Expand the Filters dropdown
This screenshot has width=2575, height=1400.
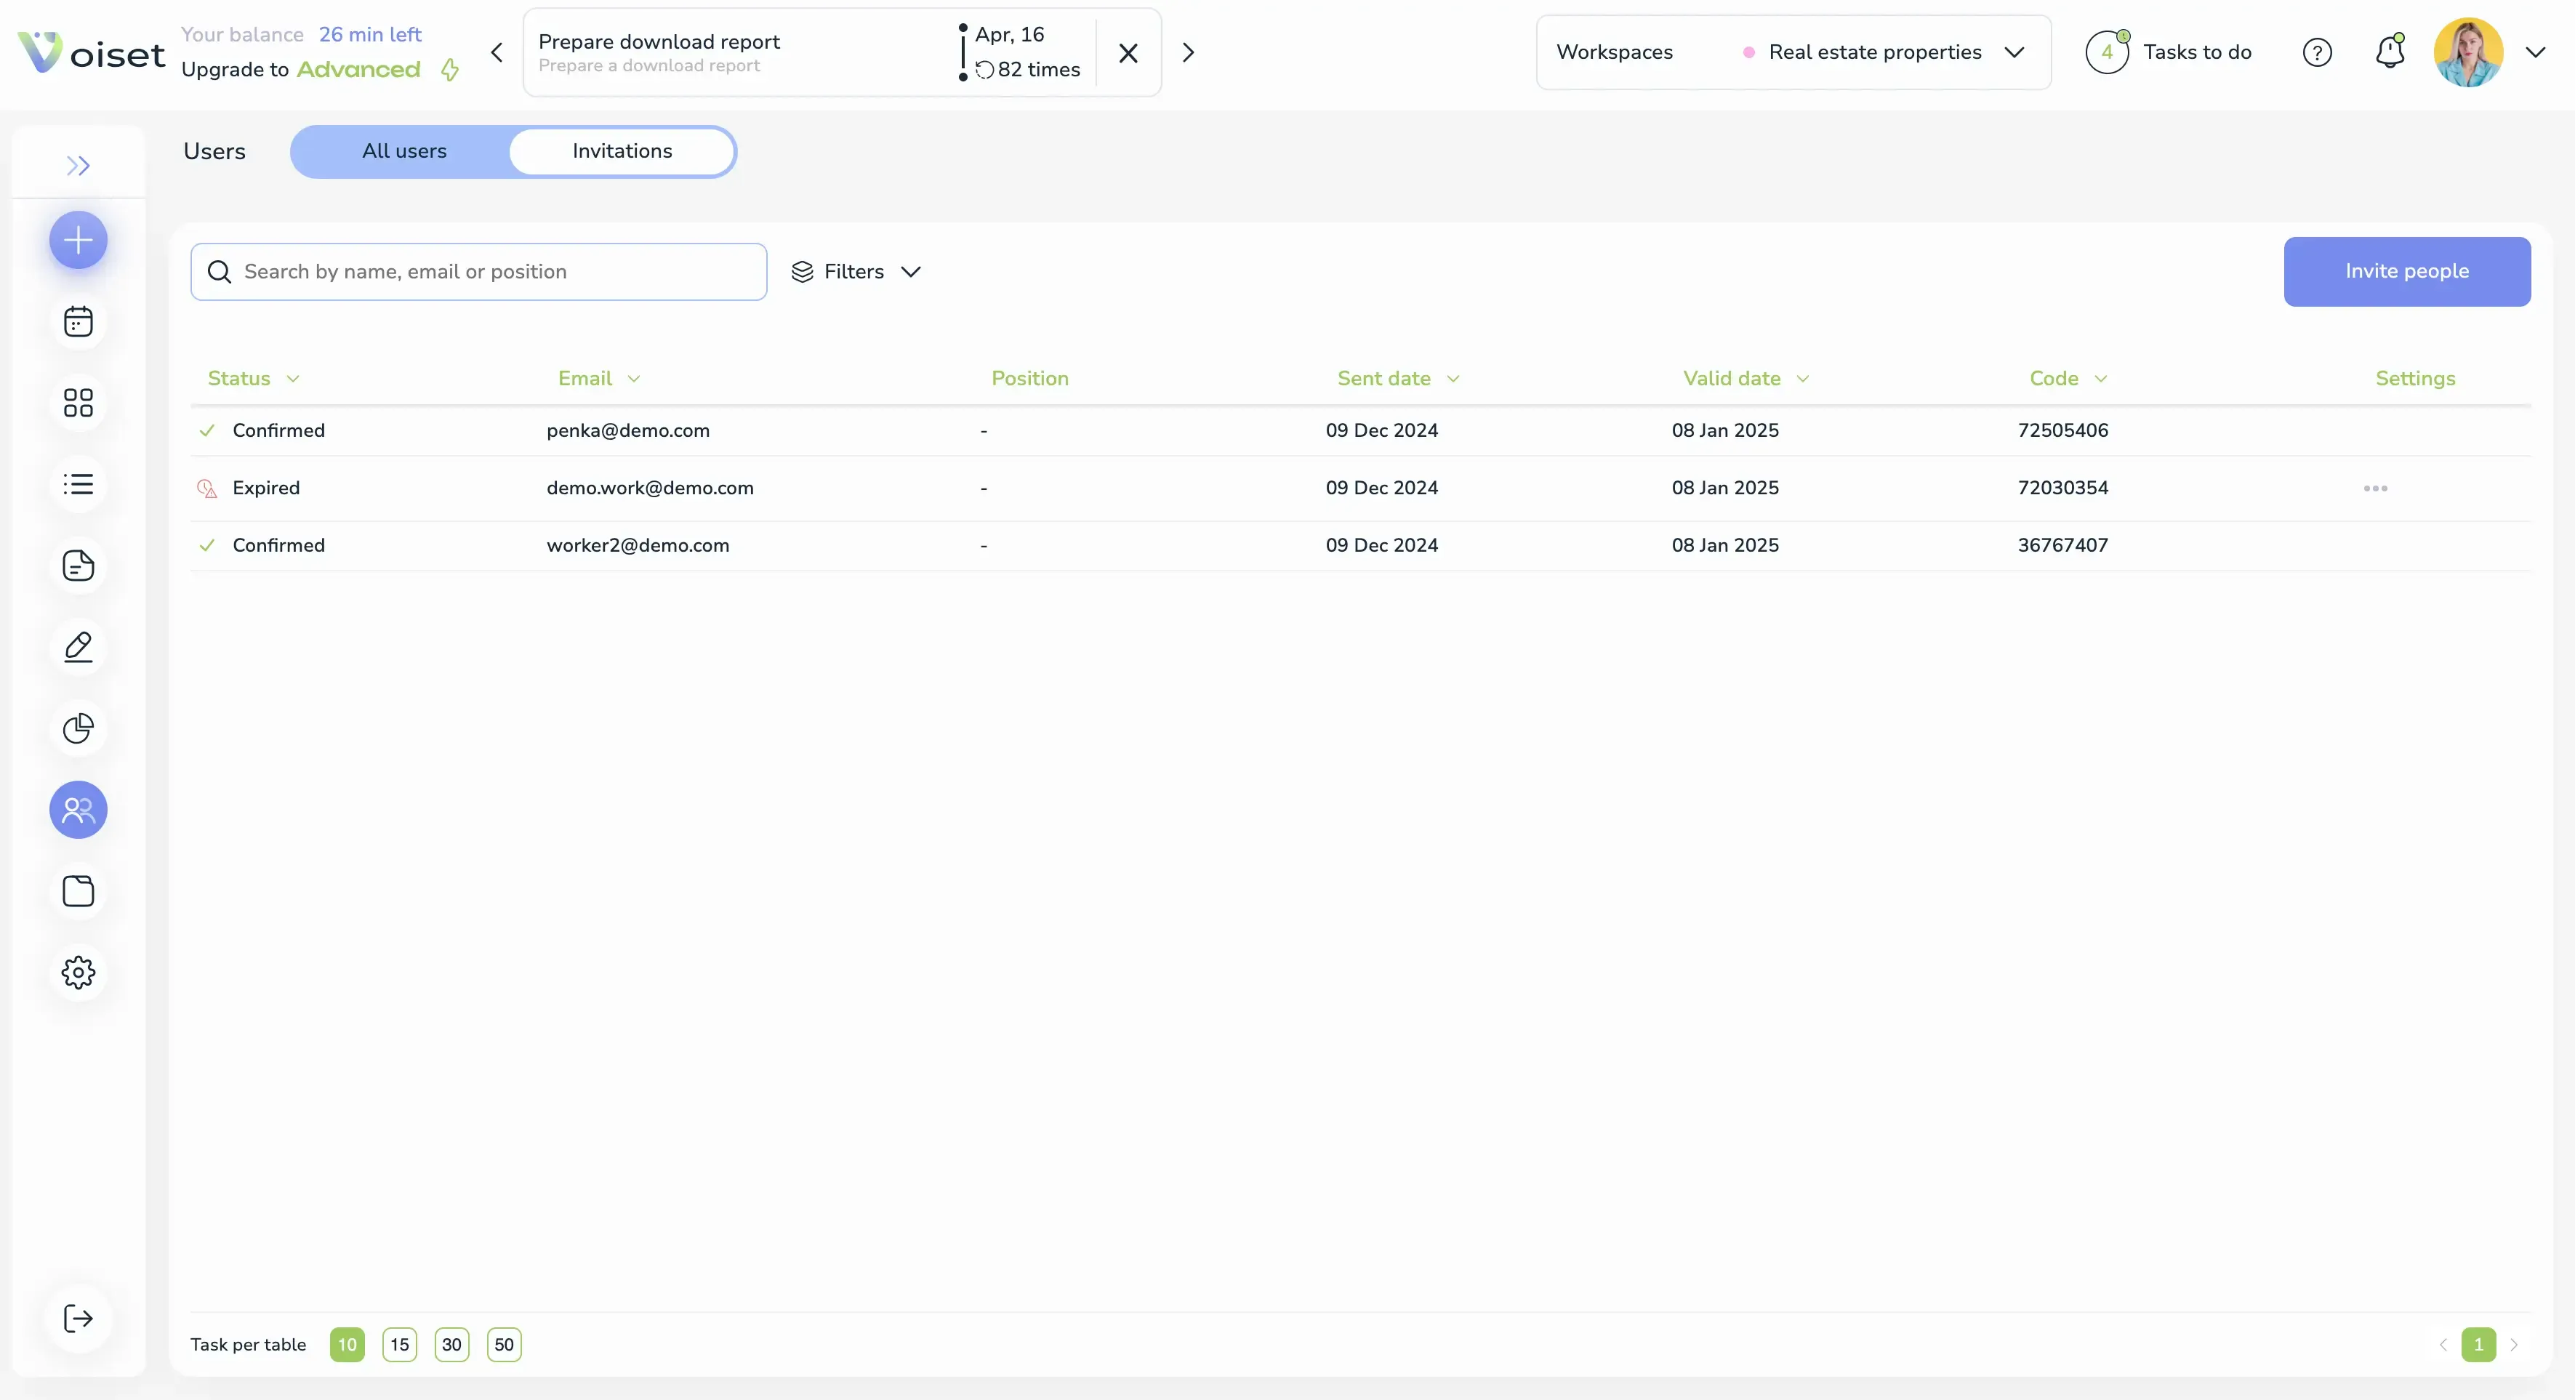(x=856, y=272)
